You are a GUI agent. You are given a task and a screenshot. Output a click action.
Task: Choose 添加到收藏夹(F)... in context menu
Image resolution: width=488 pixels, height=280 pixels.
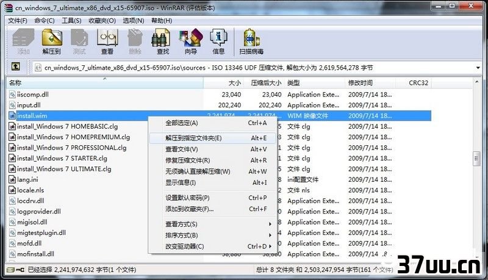click(x=213, y=209)
